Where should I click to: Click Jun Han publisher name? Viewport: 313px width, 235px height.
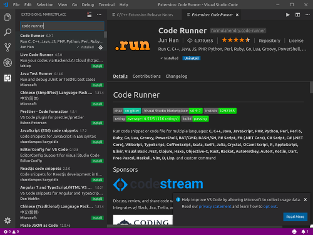coord(168,40)
